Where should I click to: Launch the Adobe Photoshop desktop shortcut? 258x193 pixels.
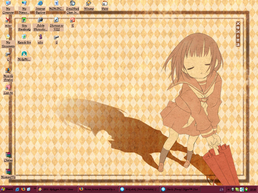(x=40, y=24)
